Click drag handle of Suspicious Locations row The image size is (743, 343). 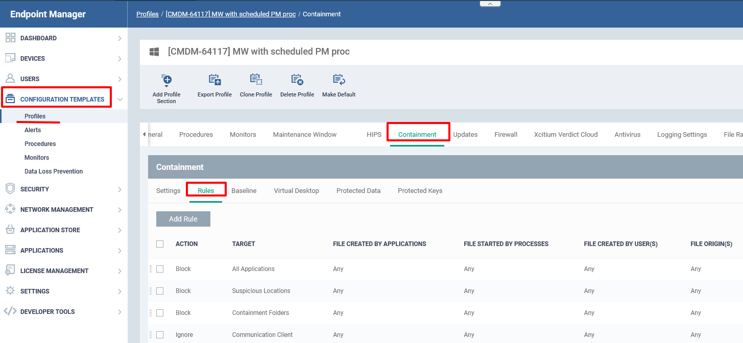pyautogui.click(x=151, y=291)
